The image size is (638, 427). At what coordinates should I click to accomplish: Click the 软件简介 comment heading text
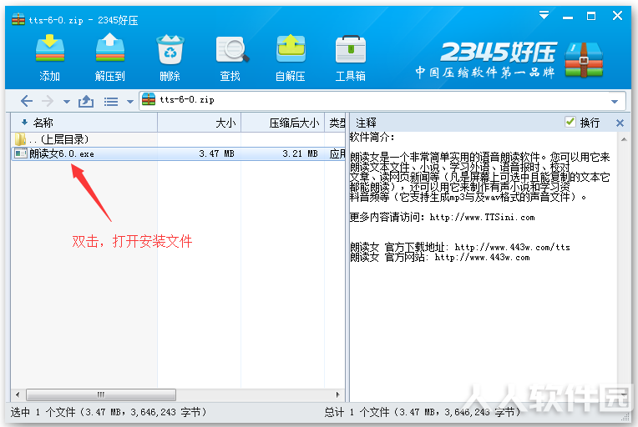(x=372, y=137)
